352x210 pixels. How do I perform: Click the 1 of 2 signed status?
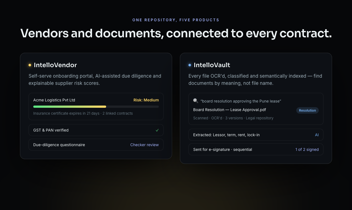[307, 149]
